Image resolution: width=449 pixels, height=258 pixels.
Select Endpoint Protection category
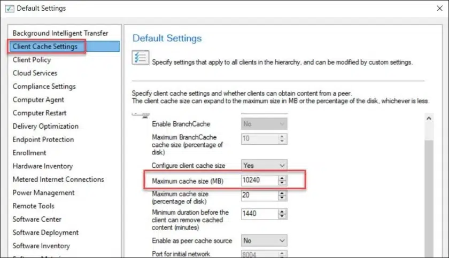pyautogui.click(x=43, y=139)
